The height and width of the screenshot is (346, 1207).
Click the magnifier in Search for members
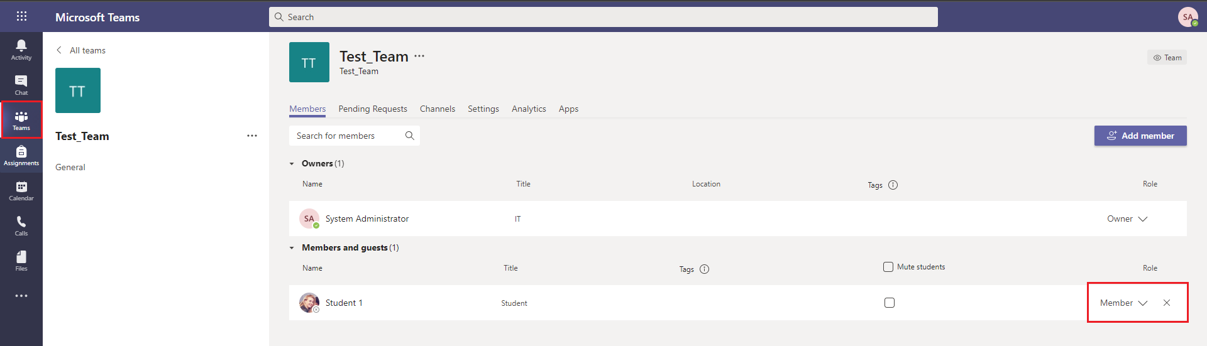tap(410, 136)
